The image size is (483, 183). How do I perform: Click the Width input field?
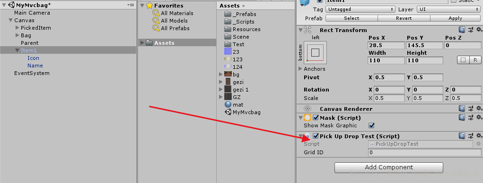[386, 60]
